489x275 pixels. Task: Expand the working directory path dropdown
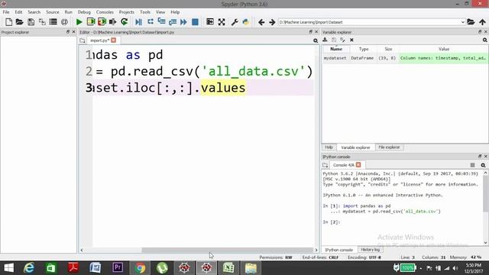(463, 22)
